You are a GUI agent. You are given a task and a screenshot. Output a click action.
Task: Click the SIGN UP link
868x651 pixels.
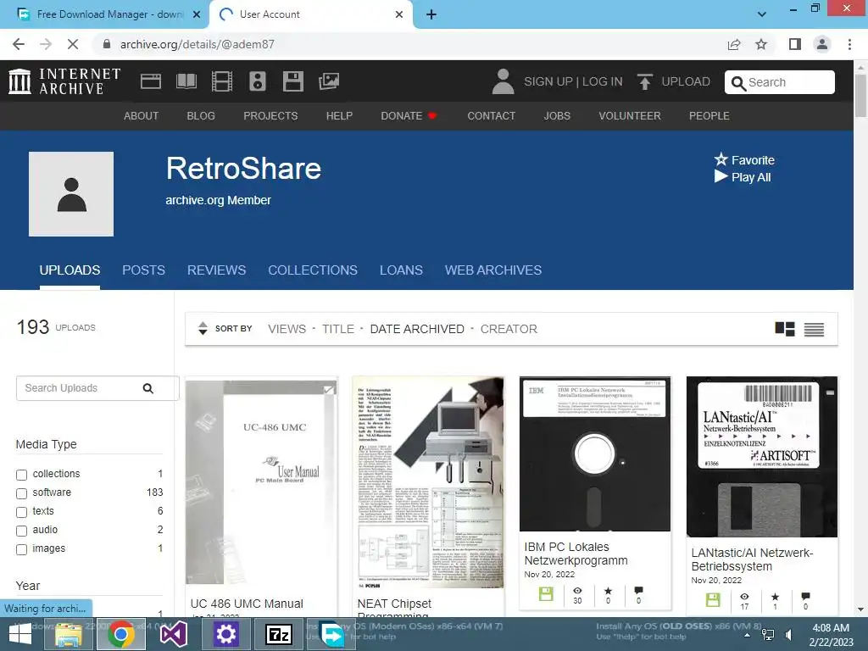click(548, 82)
